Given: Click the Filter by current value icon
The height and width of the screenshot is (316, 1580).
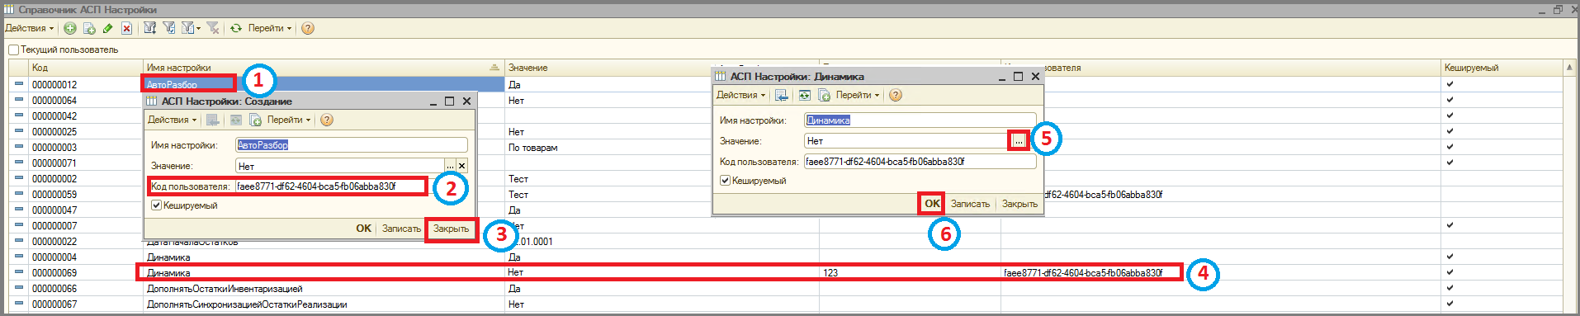Looking at the screenshot, I should pyautogui.click(x=168, y=28).
